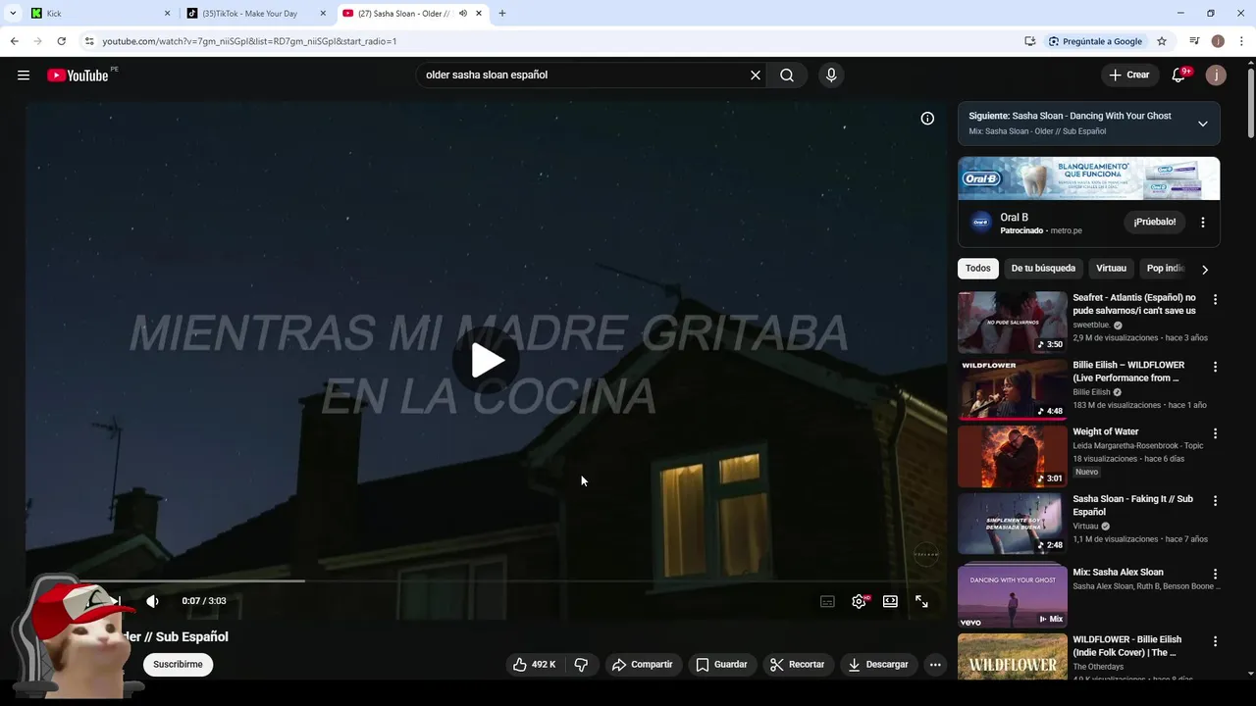Click the Crear button
The width and height of the screenshot is (1256, 706).
pos(1128,76)
